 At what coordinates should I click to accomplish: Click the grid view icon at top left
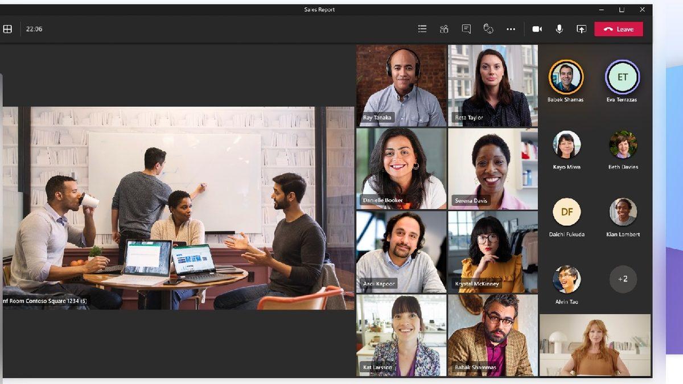7,29
